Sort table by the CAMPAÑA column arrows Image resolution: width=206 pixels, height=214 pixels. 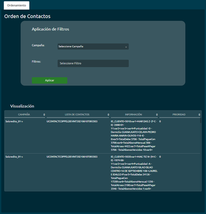point(44,115)
